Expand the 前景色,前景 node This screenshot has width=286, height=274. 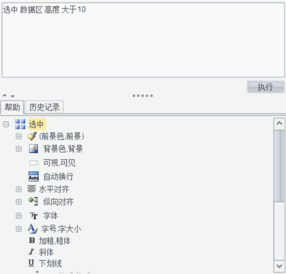coord(18,137)
